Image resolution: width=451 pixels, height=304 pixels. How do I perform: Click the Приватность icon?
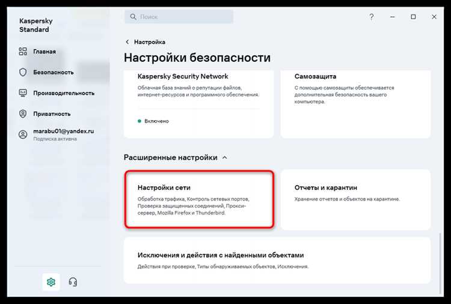23,114
